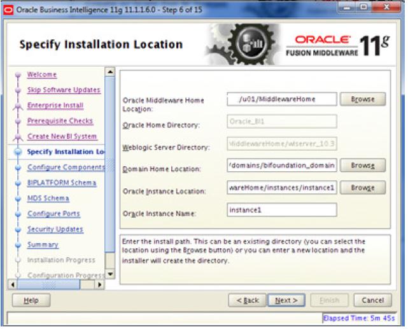Click the bullet marker beside Summary
Viewport: 408px width, 329px height.
18,245
